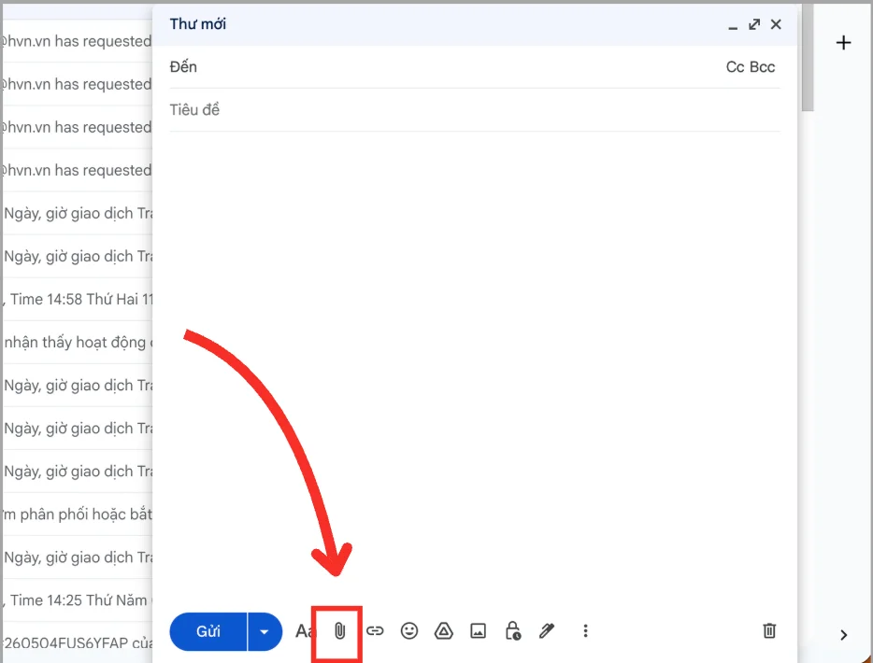Open the emoji picker

click(409, 630)
